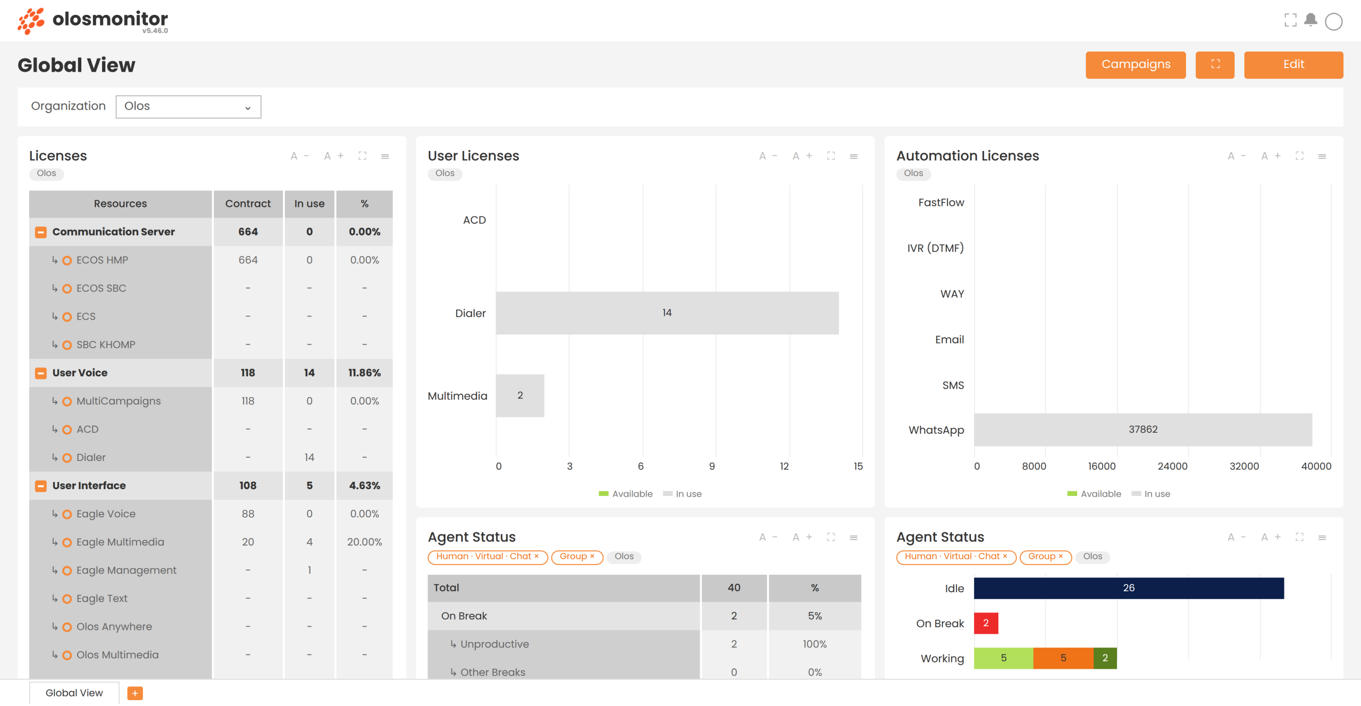Decrease font size in Agent Status chart panel
Viewport: 1361px width, 706px height.
tap(1237, 537)
